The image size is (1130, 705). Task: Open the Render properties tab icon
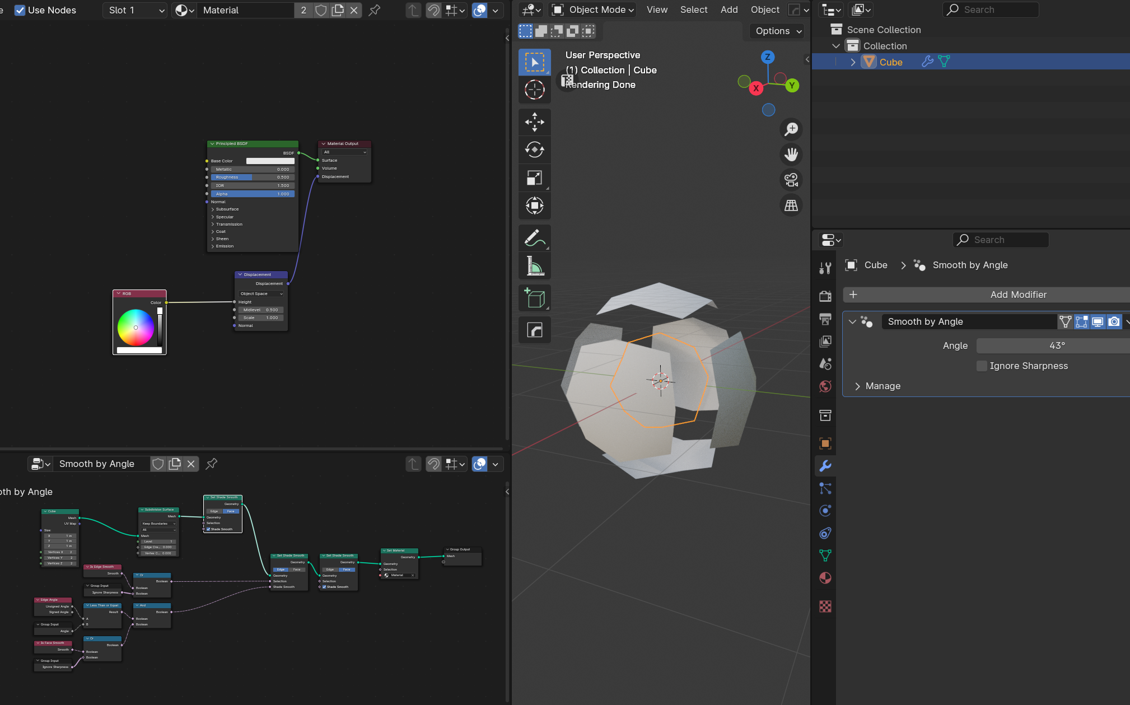[x=825, y=296]
